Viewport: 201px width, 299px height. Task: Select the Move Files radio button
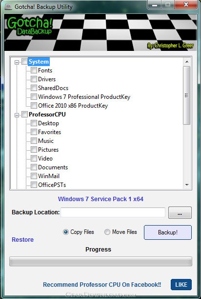tap(107, 232)
